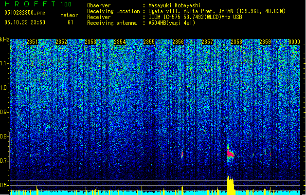Click the 2351 time marker
The image size is (306, 195).
coord(32,42)
